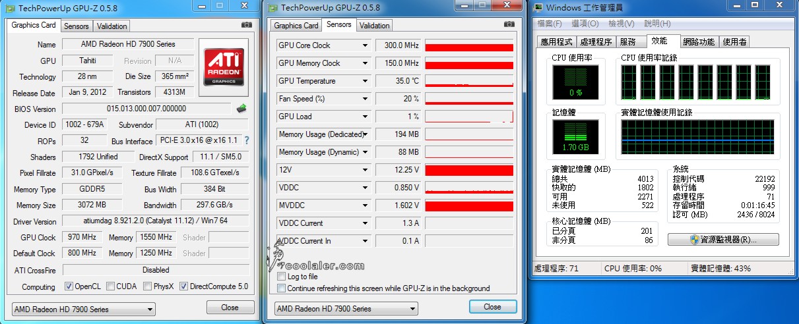Open 說明(H) menu in Task Manager
Viewport: 799px width, 324px height.
657,24
